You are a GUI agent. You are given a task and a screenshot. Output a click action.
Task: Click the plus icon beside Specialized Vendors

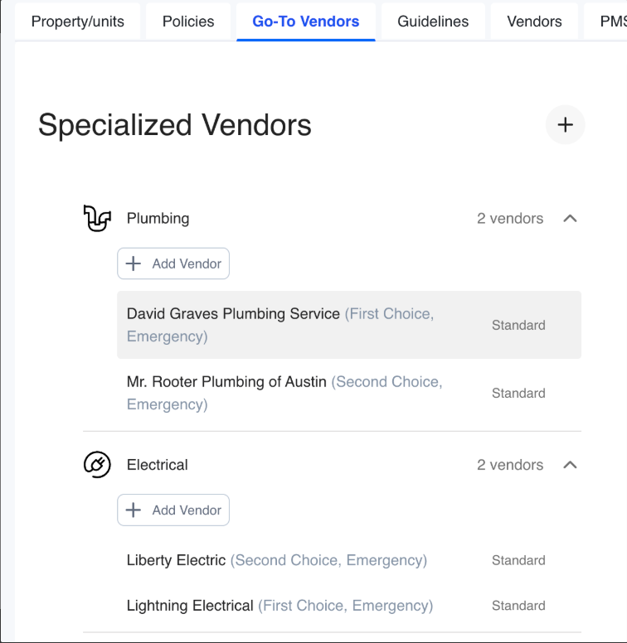[565, 124]
